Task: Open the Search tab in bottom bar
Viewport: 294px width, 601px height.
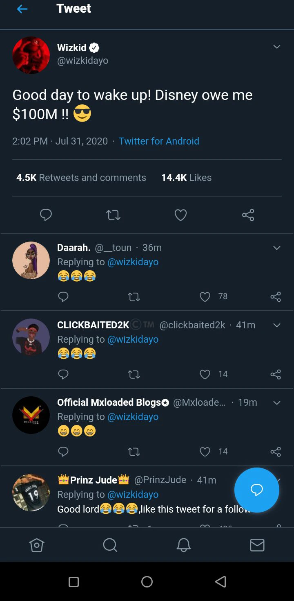Action: (x=110, y=545)
